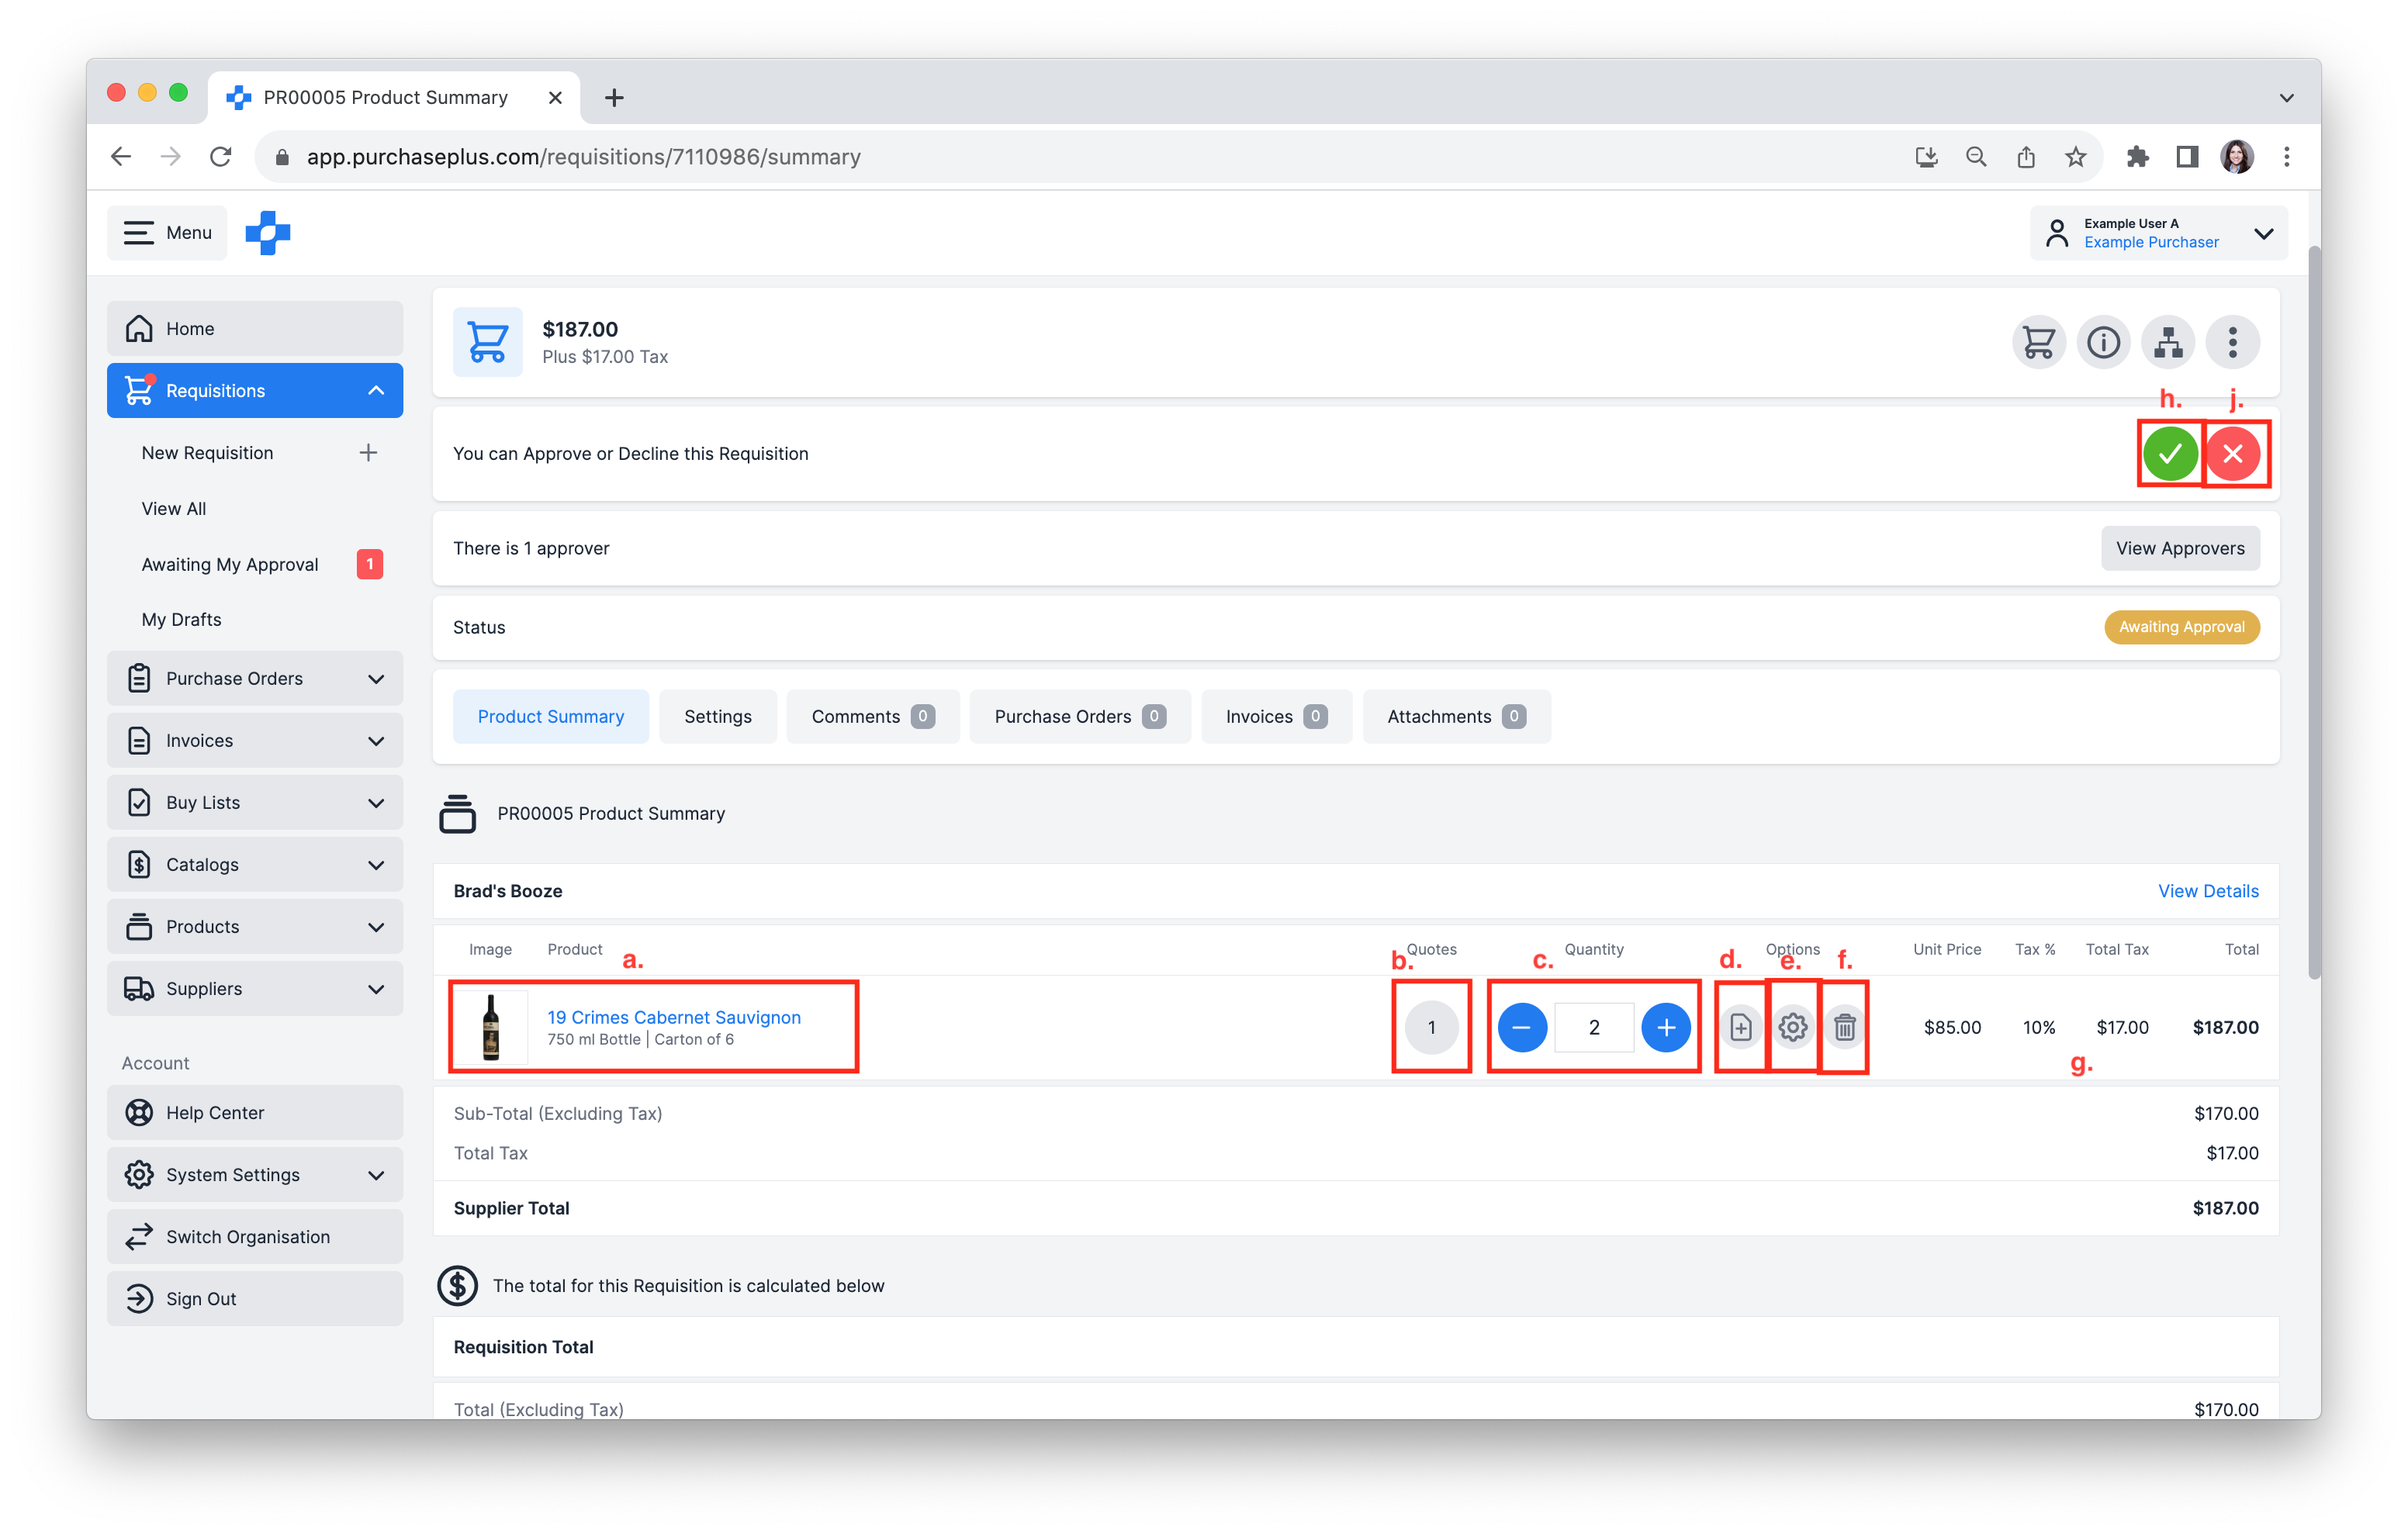Expand the Products section
This screenshot has width=2408, height=1534.
pyautogui.click(x=255, y=927)
